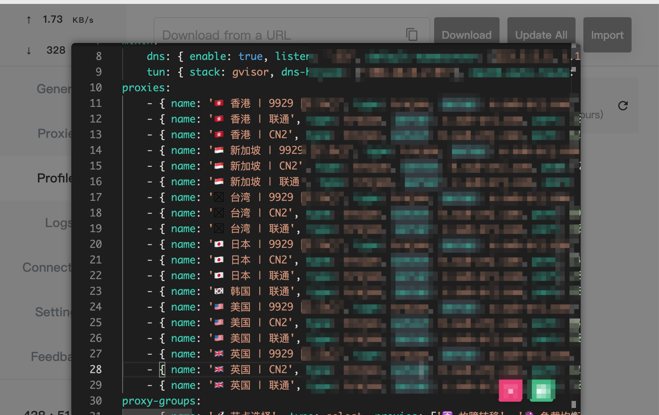Click the UK flag on line 27
The width and height of the screenshot is (659, 415).
[219, 354]
